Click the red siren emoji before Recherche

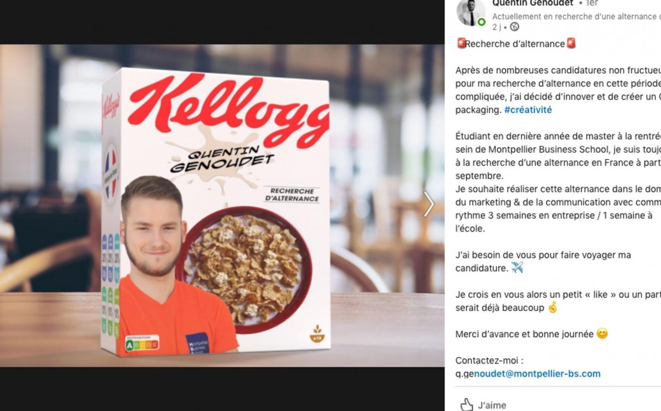click(461, 44)
